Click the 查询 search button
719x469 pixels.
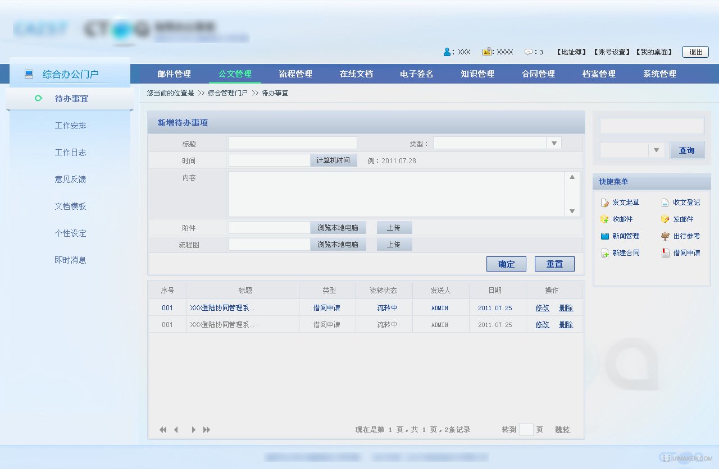click(687, 150)
